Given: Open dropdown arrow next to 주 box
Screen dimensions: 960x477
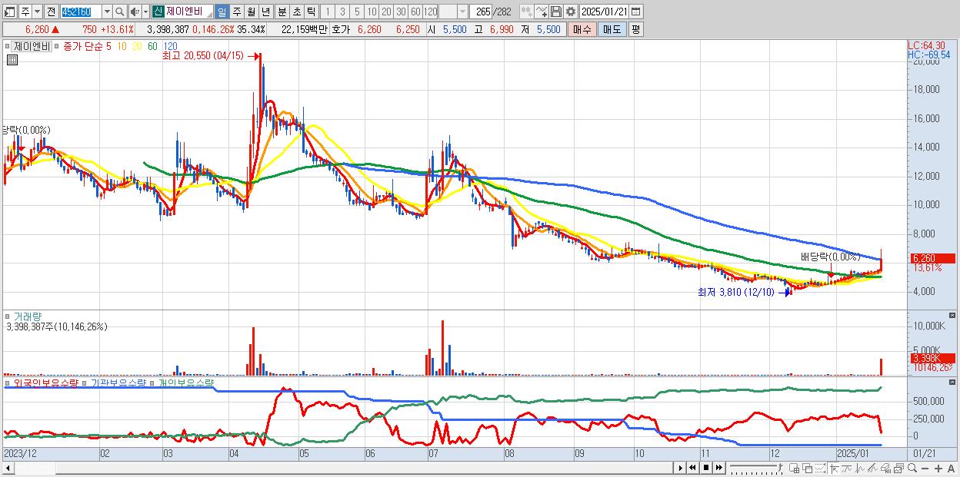Looking at the screenshot, I should [x=37, y=12].
